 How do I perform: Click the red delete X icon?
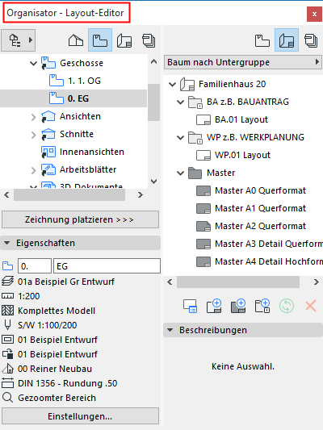[x=311, y=306]
